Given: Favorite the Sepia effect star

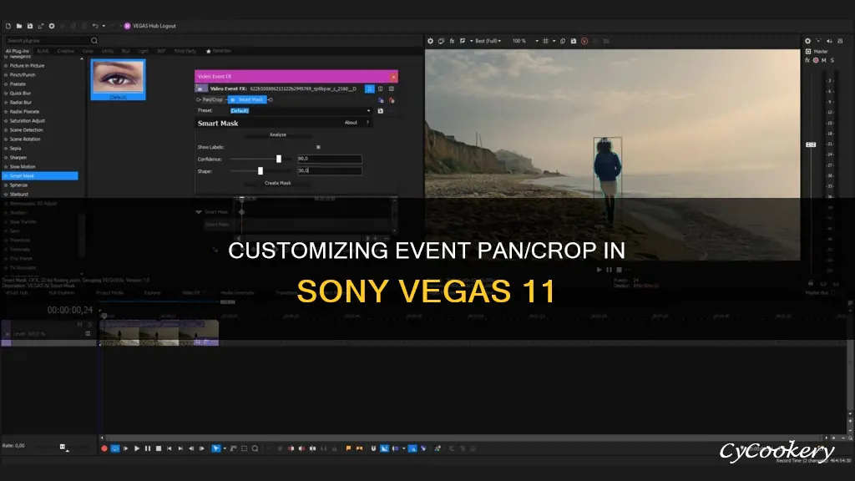Looking at the screenshot, I should coord(6,149).
